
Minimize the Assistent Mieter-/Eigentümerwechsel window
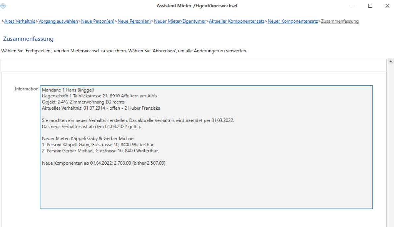[353, 6]
